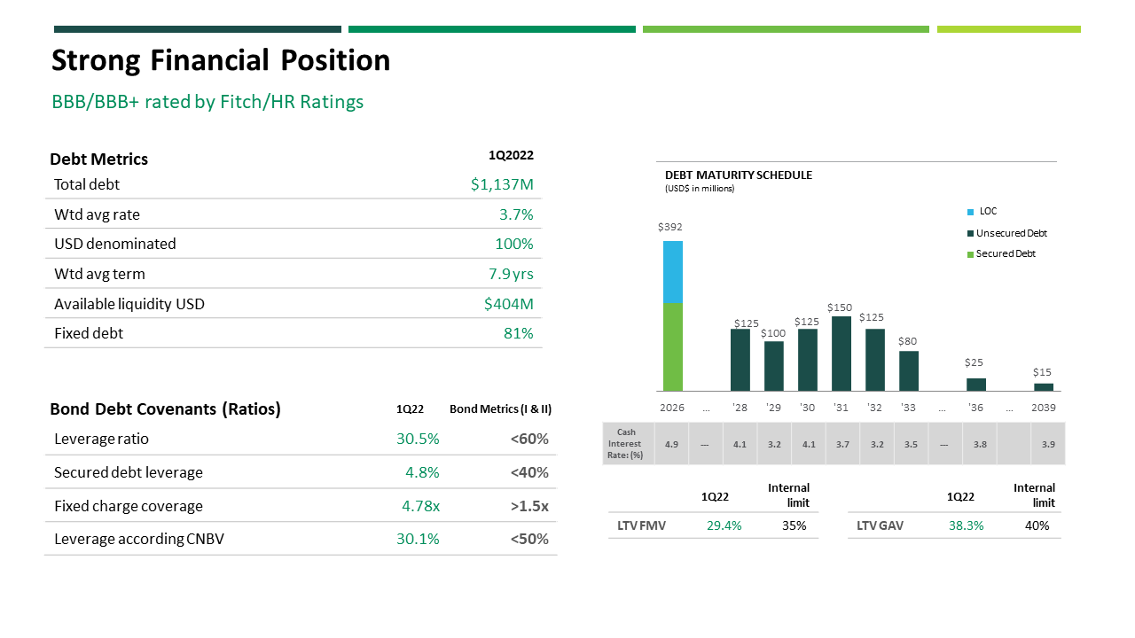The image size is (1135, 638).
Task: Click the '81%' fixed debt value
Action: click(x=518, y=333)
